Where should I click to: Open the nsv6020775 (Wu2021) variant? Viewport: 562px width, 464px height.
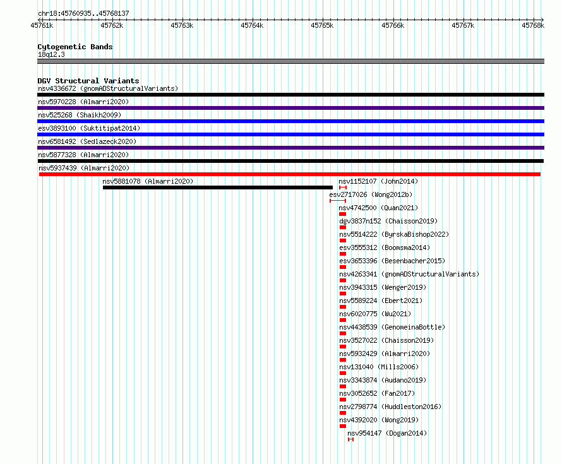pos(375,314)
